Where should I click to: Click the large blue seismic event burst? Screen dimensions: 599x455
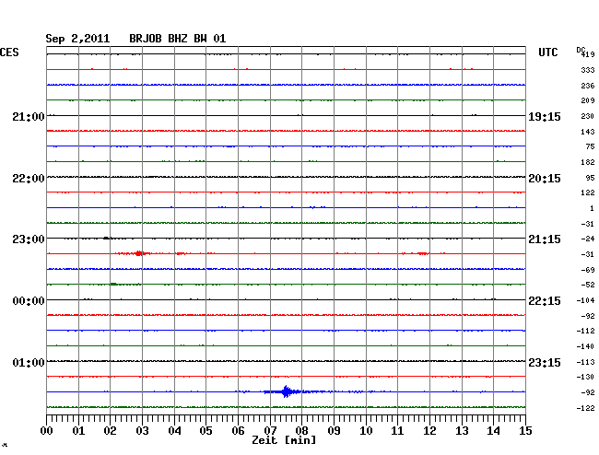[286, 391]
